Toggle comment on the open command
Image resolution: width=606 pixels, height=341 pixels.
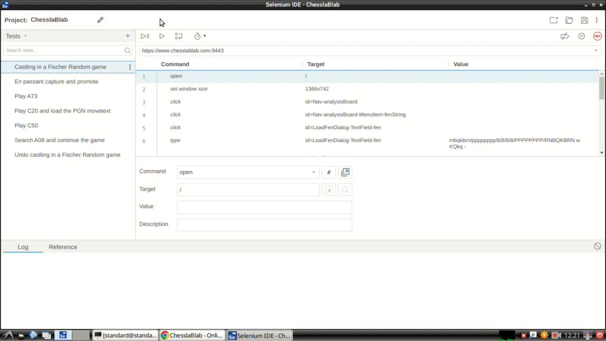328,172
